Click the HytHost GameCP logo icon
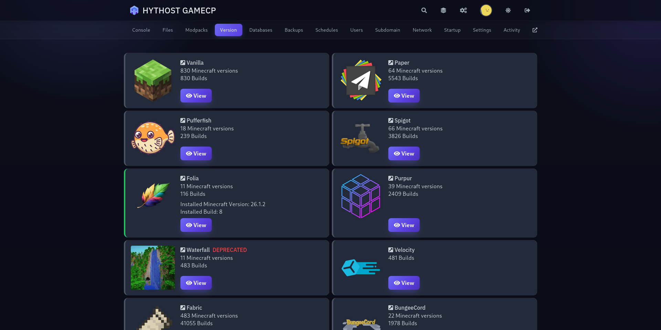 click(134, 10)
